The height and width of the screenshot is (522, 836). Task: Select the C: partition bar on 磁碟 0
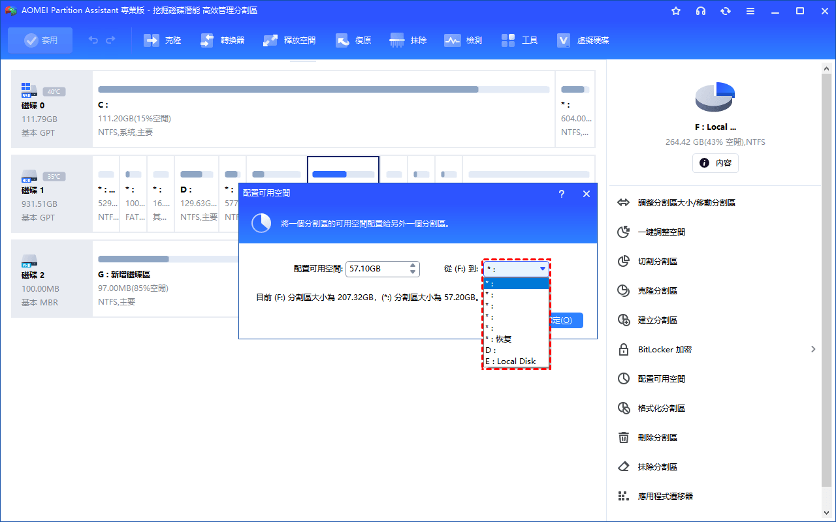323,89
